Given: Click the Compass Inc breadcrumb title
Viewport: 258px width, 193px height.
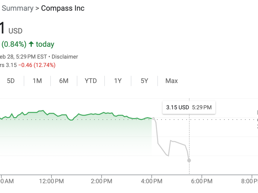Looking at the screenshot, I should [x=63, y=8].
